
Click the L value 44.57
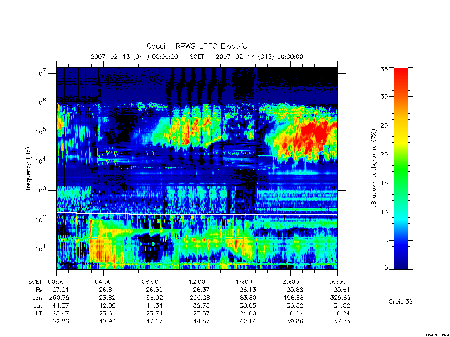point(201,322)
